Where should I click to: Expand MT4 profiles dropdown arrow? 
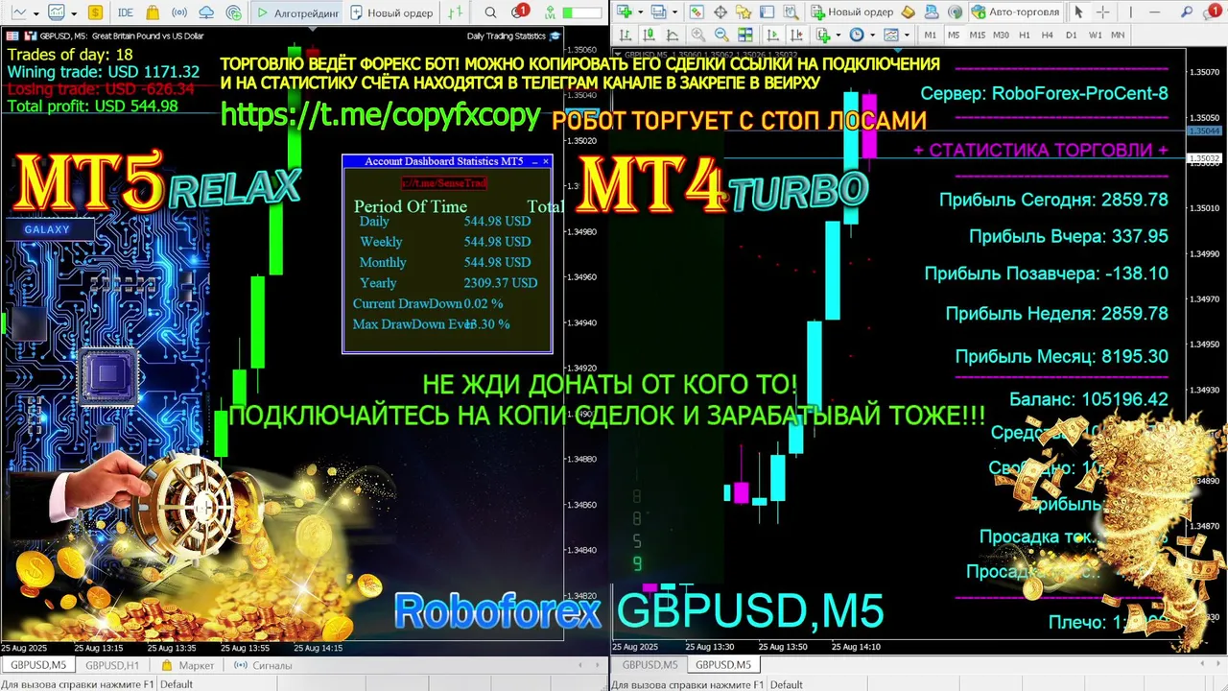(674, 12)
